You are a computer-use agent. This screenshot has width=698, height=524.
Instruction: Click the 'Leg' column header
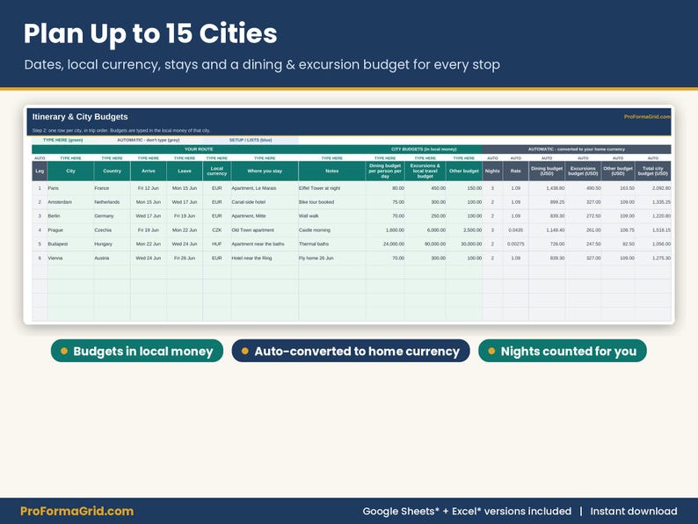pos(40,171)
